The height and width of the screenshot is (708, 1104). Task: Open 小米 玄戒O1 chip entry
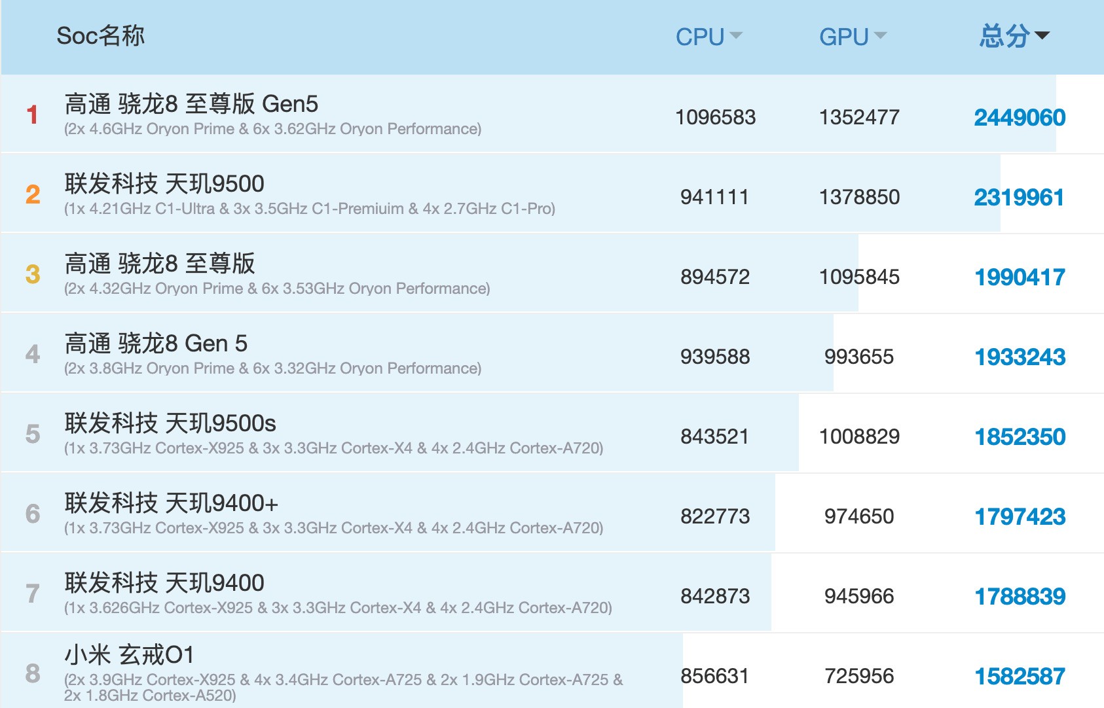click(x=129, y=655)
